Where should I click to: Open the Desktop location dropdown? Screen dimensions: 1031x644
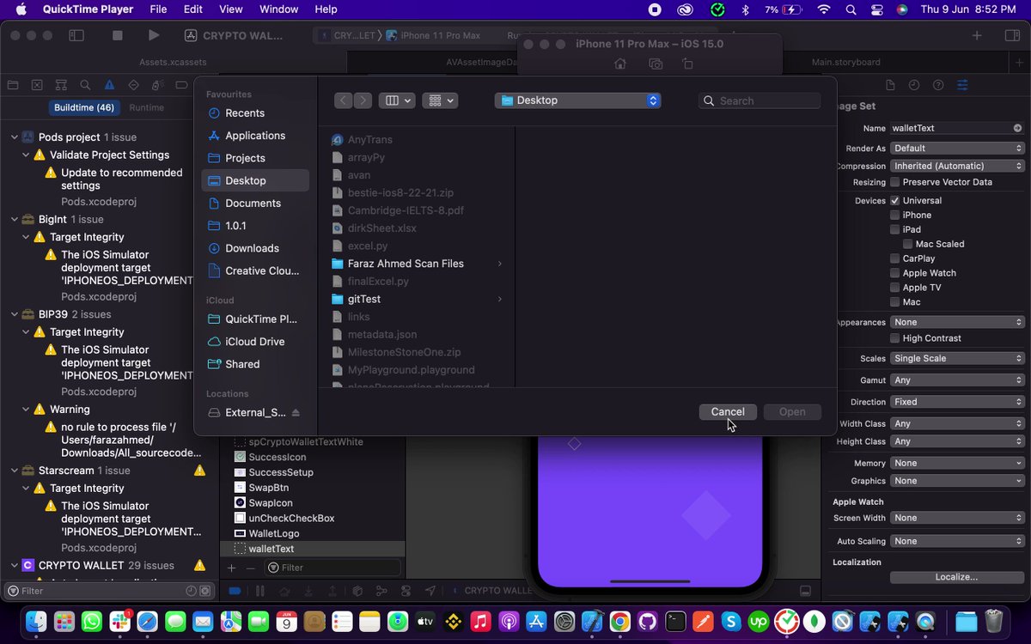coord(577,100)
